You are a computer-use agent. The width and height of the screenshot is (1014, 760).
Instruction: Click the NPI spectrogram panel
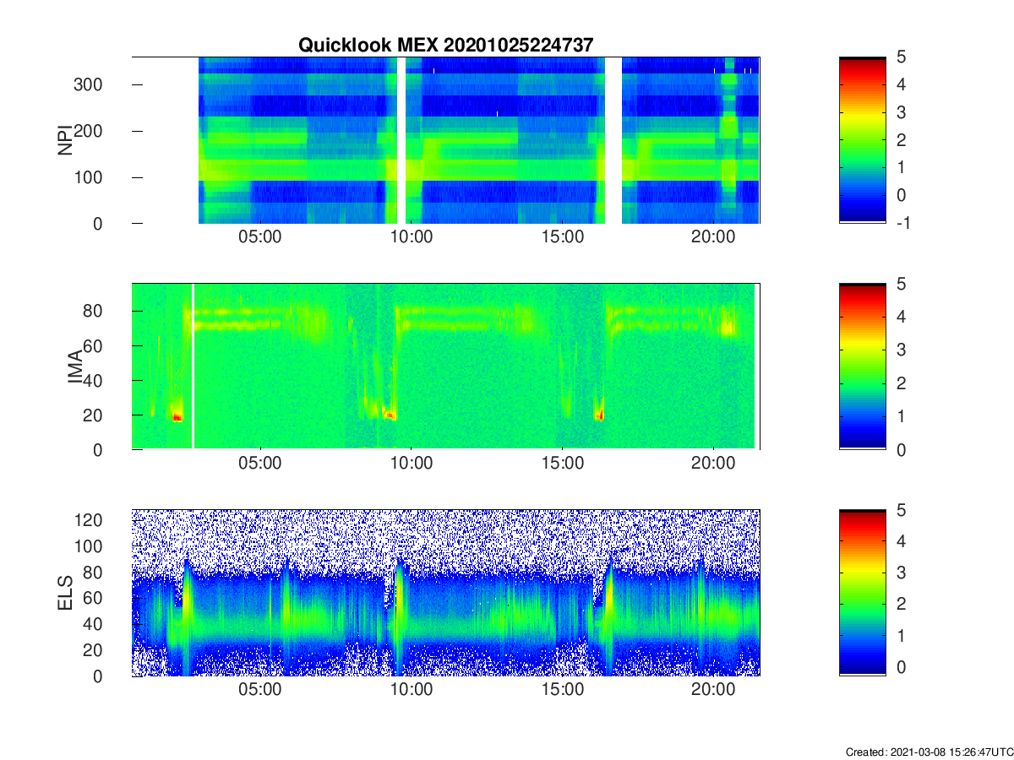(445, 140)
